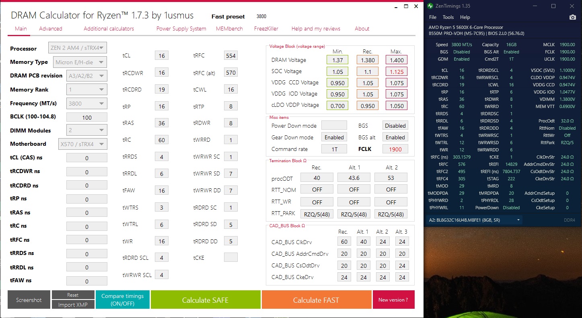The height and width of the screenshot is (318, 582).
Task: Click the Gear Down mode Enabled field
Action: point(334,137)
